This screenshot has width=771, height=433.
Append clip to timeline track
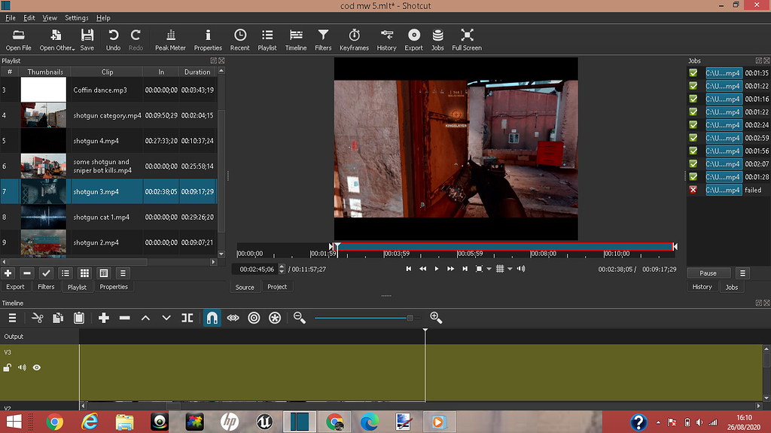(x=104, y=318)
